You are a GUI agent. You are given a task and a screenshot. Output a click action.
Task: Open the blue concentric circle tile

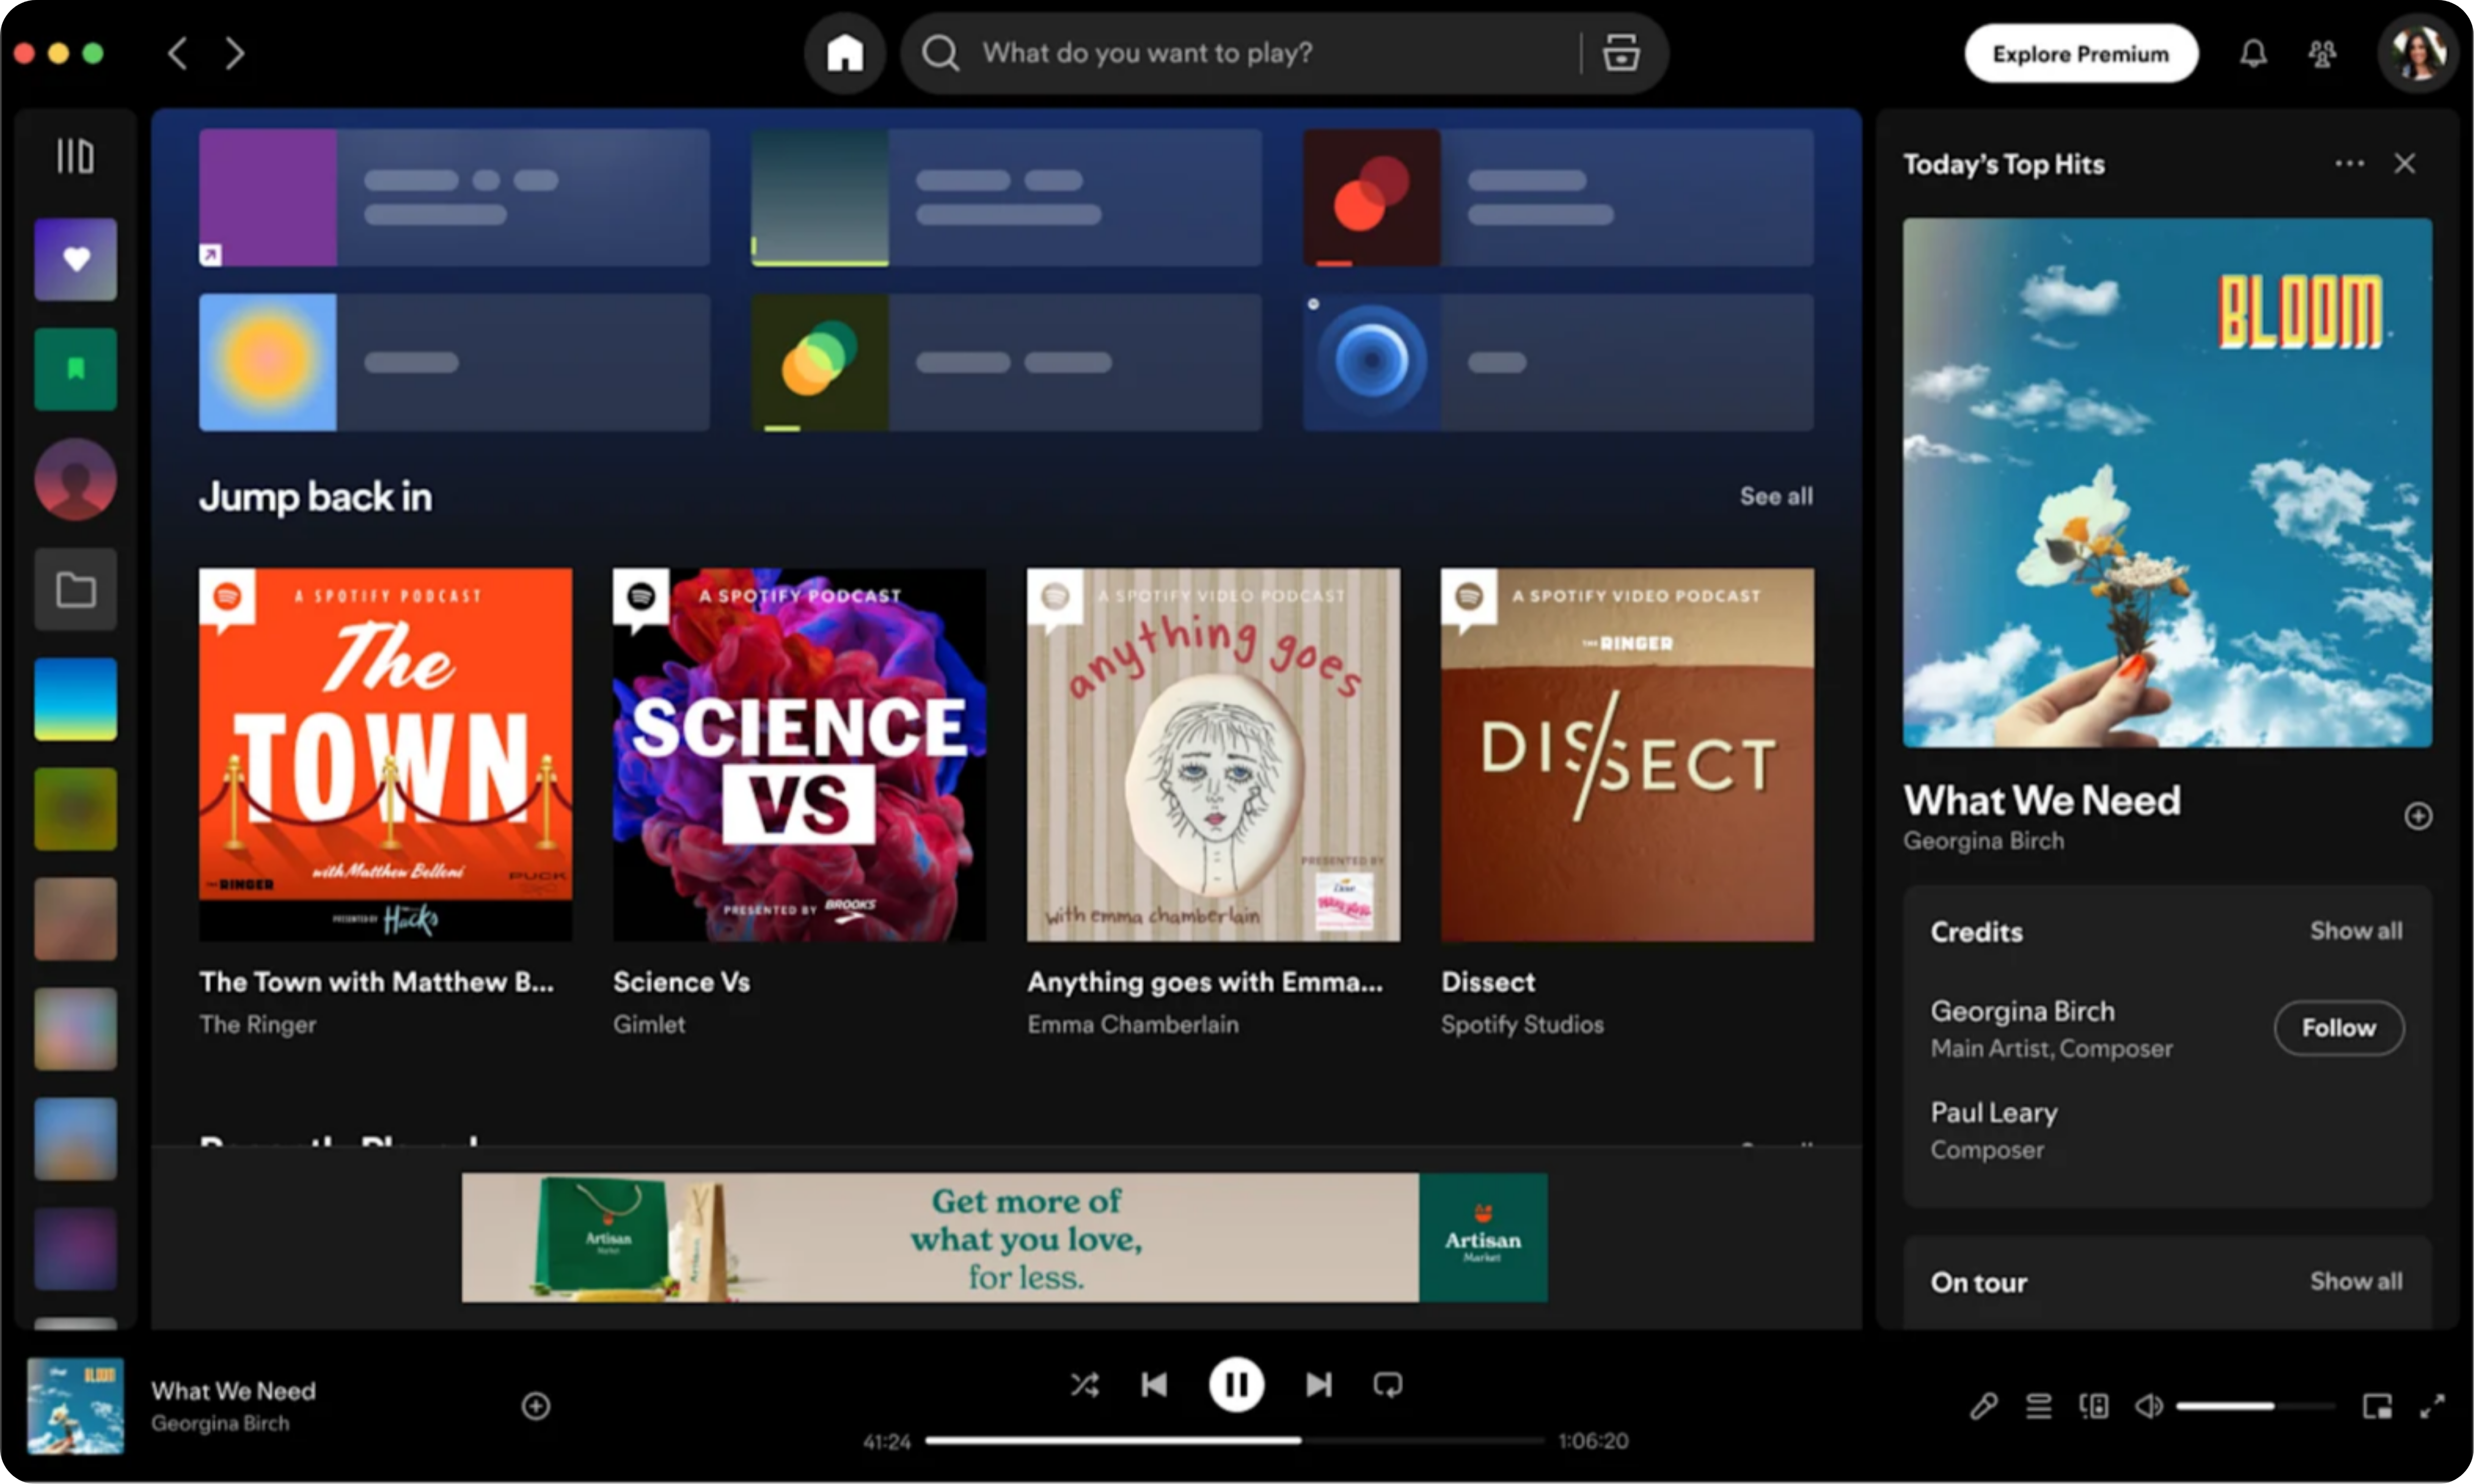coord(1558,363)
